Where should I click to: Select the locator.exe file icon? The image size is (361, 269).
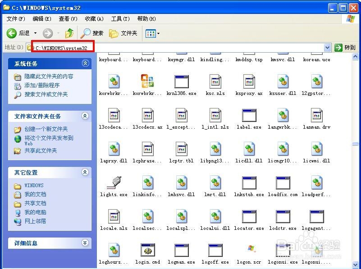click(249, 217)
